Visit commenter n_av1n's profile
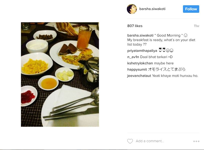This screenshot has height=150, width=204. (x=133, y=57)
